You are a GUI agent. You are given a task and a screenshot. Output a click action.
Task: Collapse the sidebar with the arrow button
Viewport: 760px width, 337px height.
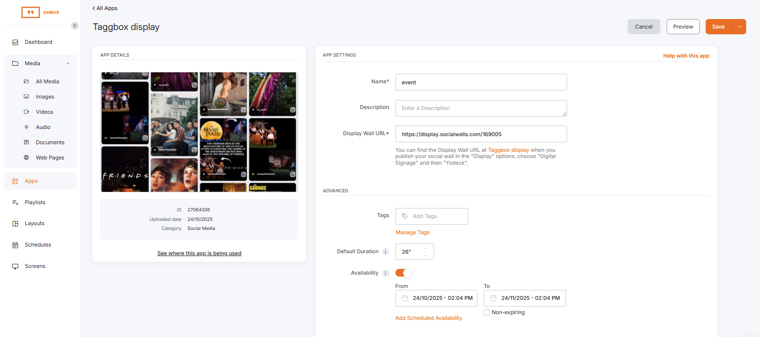(75, 26)
